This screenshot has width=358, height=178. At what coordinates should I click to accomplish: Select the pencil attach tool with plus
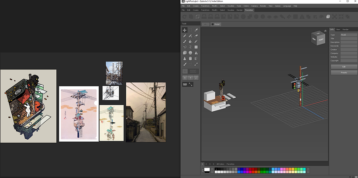(x=190, y=36)
